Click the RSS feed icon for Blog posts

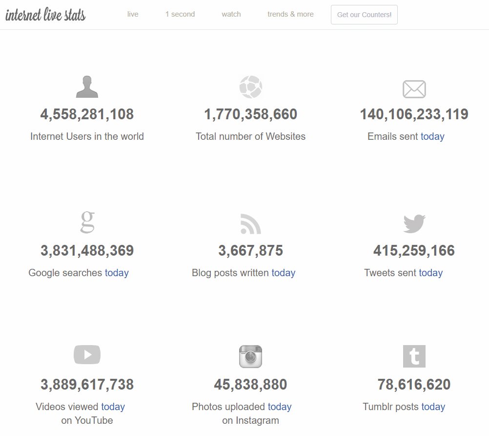click(x=251, y=224)
